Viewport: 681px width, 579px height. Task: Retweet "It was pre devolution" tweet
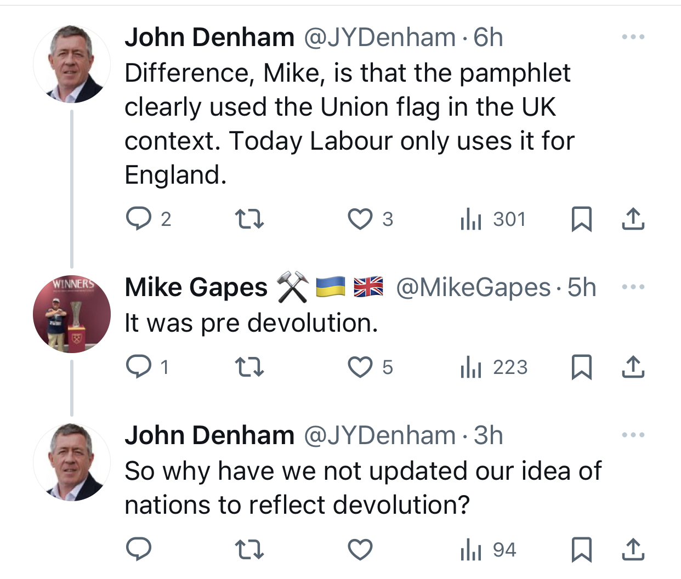pyautogui.click(x=249, y=367)
